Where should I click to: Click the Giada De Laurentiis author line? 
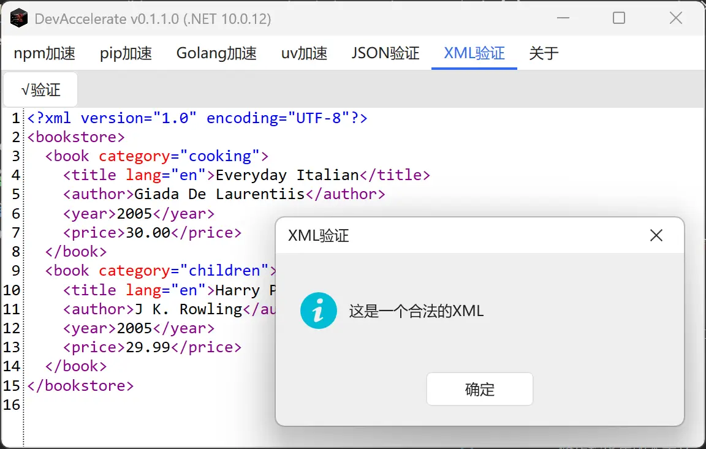(x=224, y=194)
